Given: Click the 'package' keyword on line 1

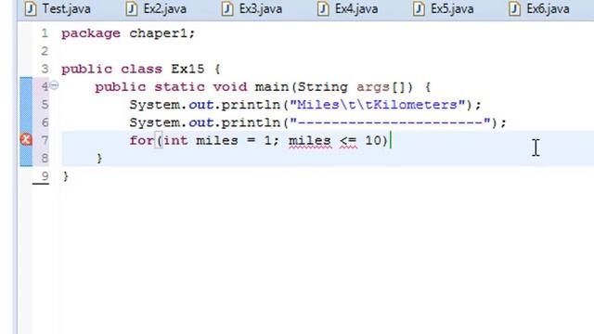Looking at the screenshot, I should click(91, 34).
